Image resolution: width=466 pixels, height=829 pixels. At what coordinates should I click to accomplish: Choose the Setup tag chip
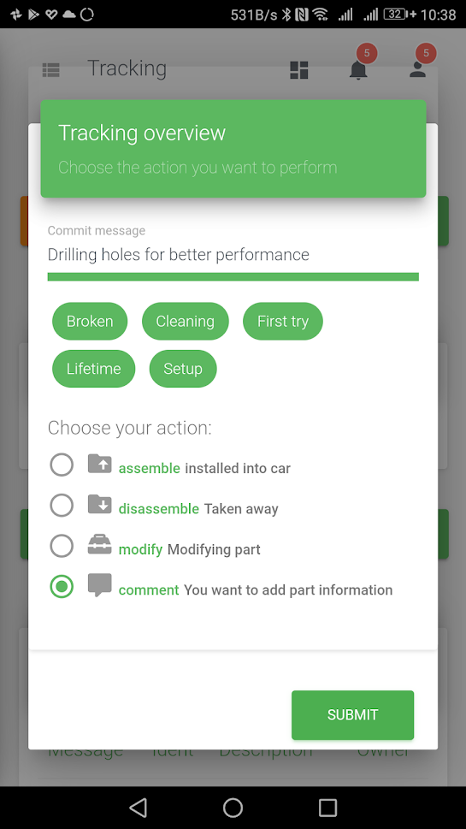tap(183, 369)
